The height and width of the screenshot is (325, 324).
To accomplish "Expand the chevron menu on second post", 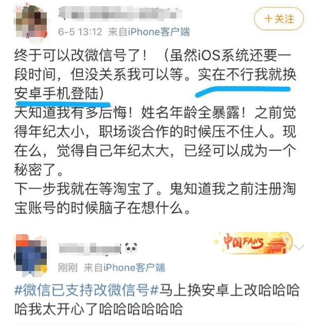I will 299,247.
